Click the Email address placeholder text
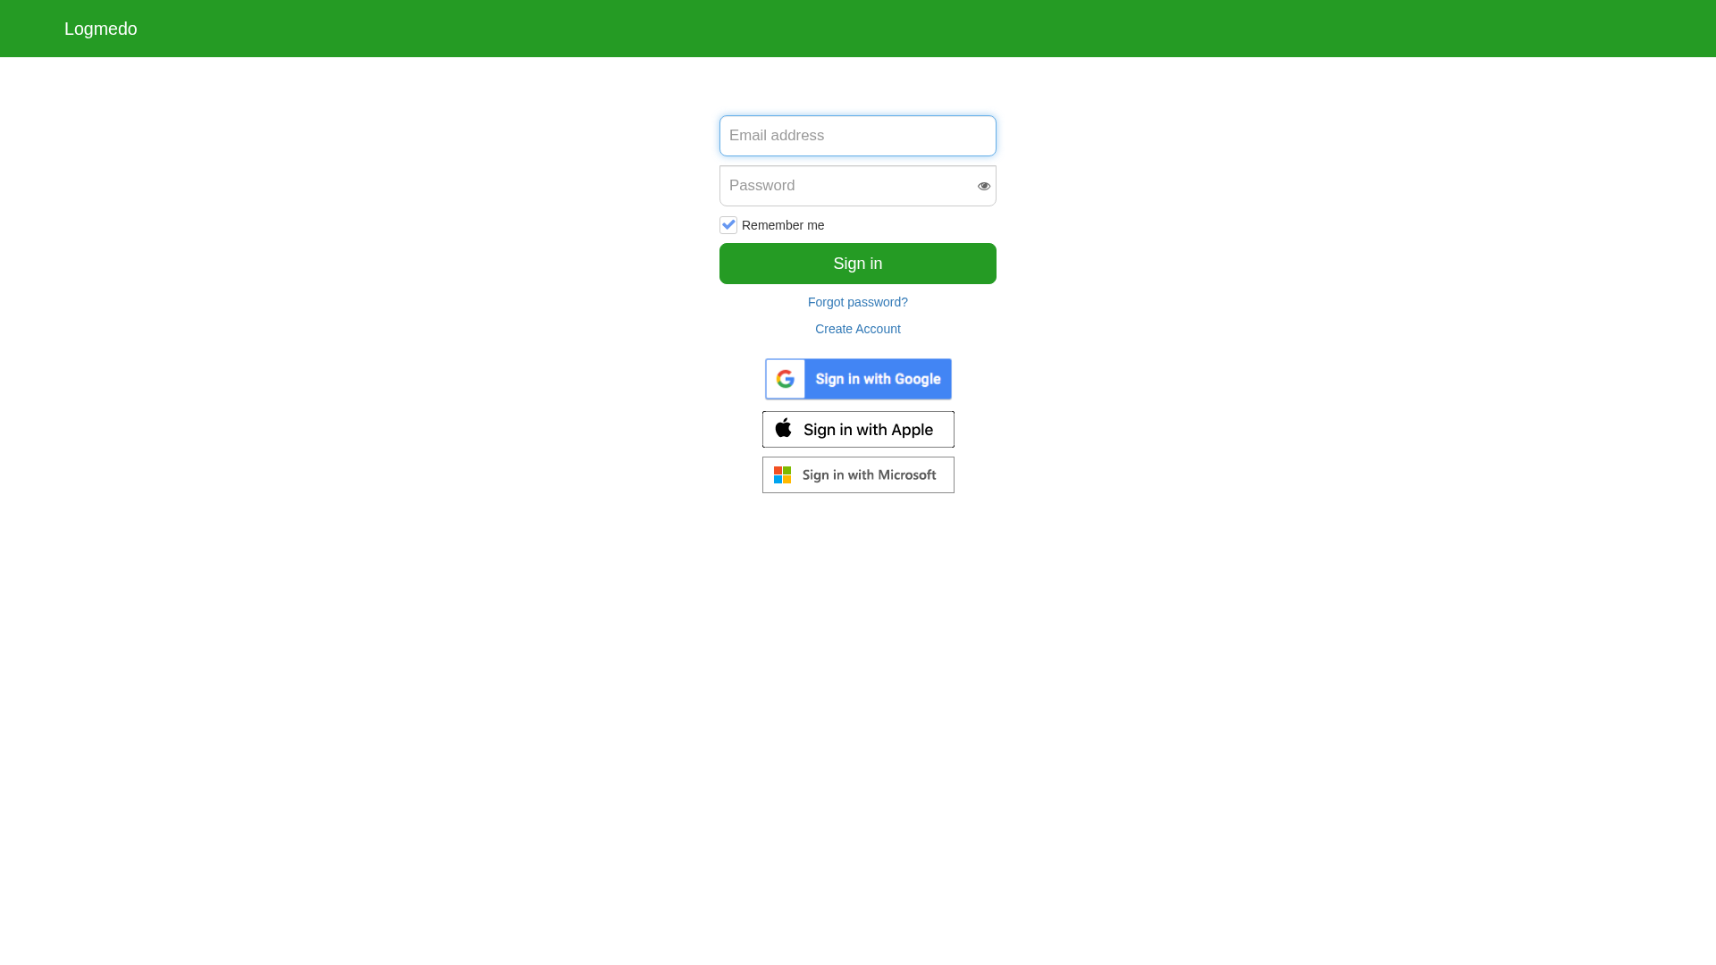Image resolution: width=1716 pixels, height=965 pixels. pos(777,136)
